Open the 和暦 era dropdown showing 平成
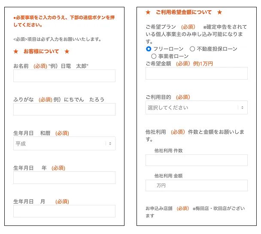 [x=64, y=143]
